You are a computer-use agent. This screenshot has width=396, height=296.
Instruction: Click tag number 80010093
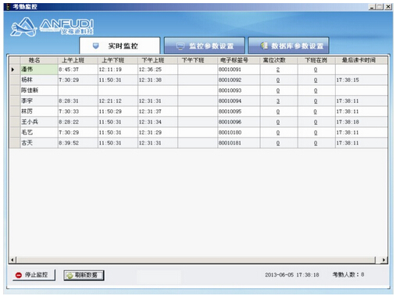tap(230, 91)
